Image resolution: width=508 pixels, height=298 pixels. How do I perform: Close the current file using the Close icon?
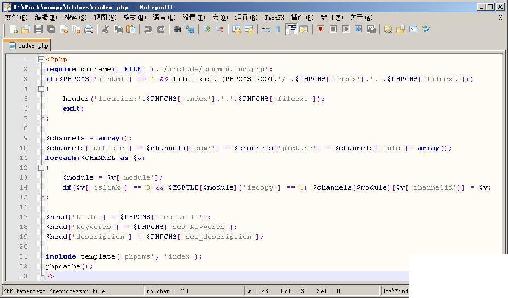[64, 30]
